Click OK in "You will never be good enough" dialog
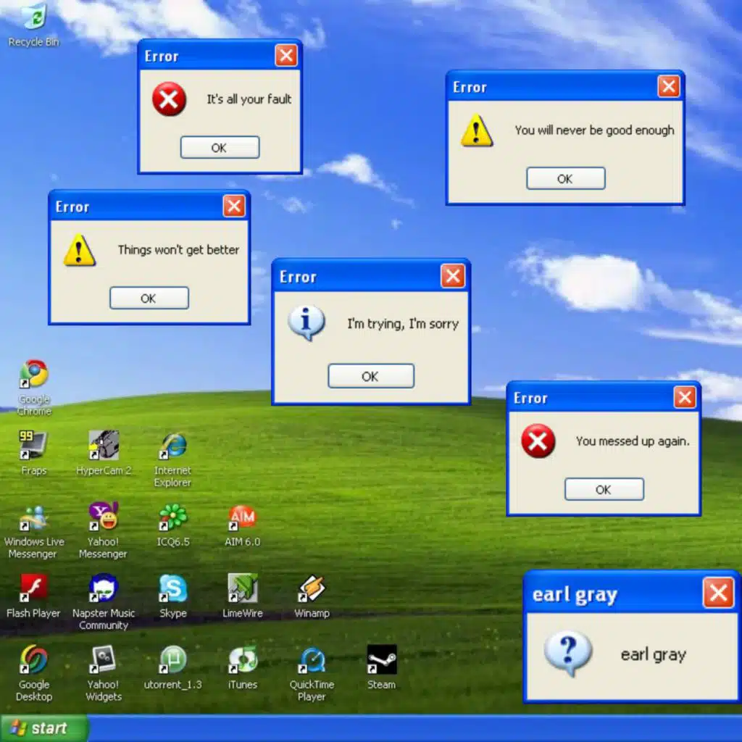 tap(565, 178)
